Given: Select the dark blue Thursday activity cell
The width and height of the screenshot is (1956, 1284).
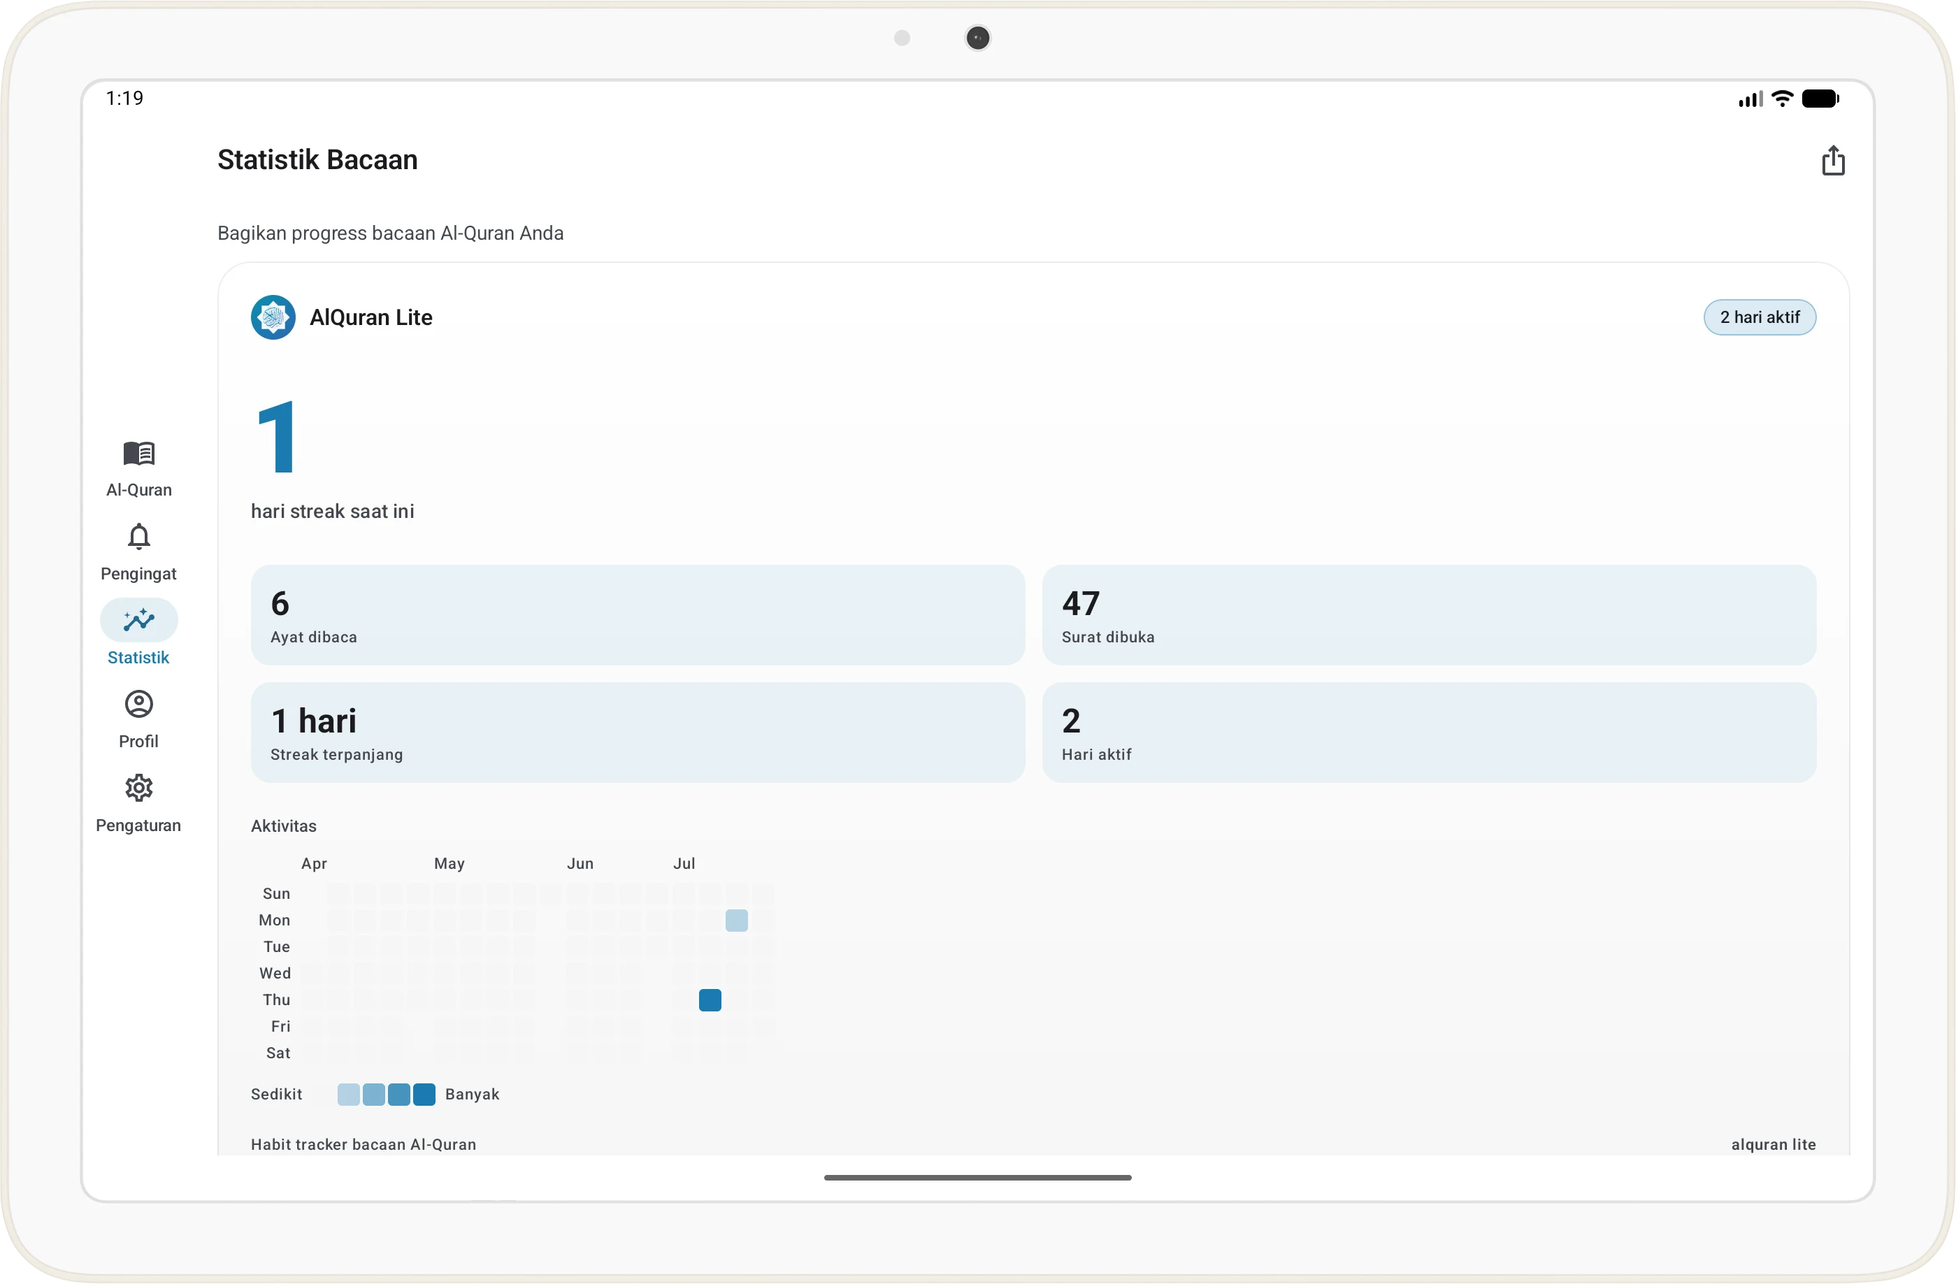Looking at the screenshot, I should click(x=710, y=1000).
